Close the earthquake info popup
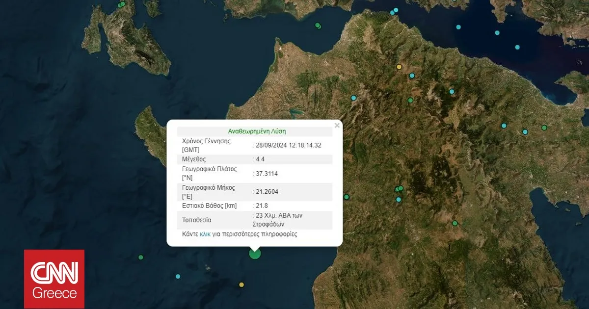Image resolution: width=589 pixels, height=309 pixels. [337, 126]
